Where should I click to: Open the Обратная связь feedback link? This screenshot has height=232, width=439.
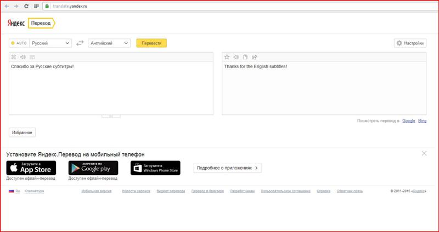click(x=350, y=191)
